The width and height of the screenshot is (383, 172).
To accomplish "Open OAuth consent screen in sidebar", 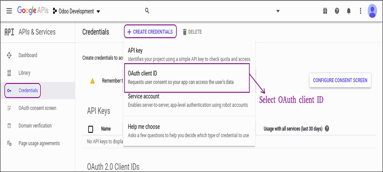I will click(37, 108).
